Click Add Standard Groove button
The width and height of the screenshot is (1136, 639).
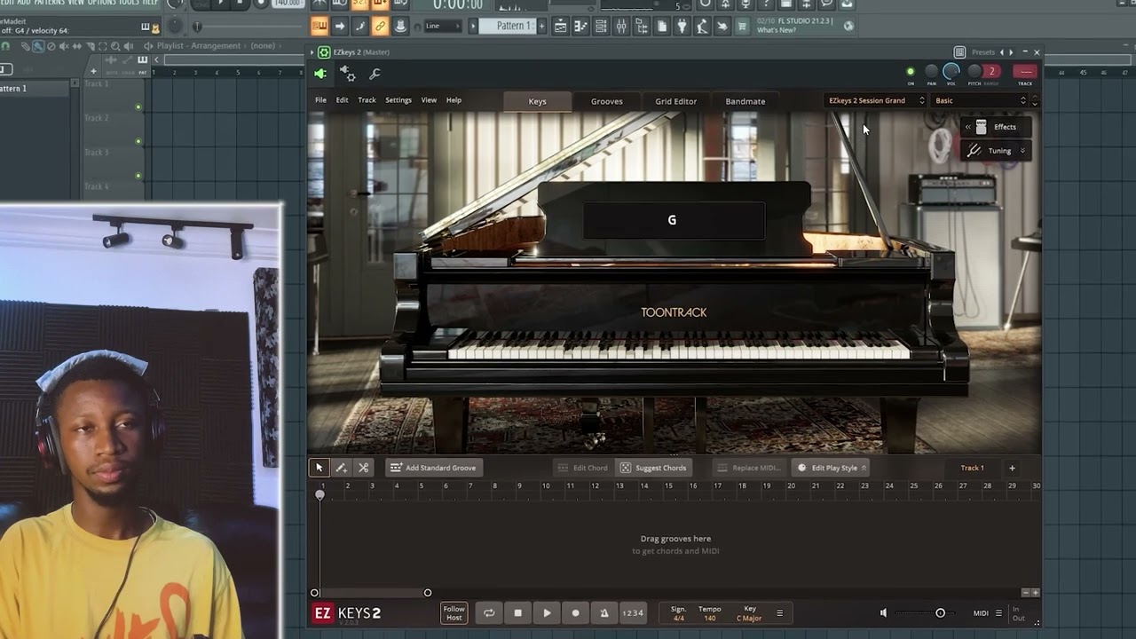pyautogui.click(x=433, y=468)
